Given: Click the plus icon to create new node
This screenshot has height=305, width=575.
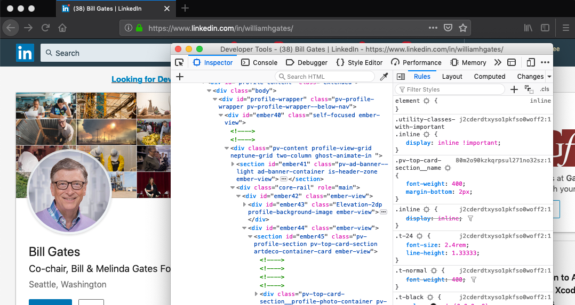Looking at the screenshot, I should pyautogui.click(x=180, y=77).
